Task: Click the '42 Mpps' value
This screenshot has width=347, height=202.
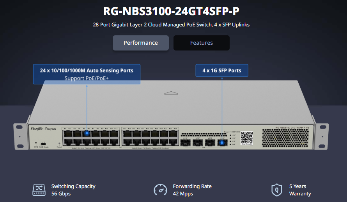Action: (183, 193)
